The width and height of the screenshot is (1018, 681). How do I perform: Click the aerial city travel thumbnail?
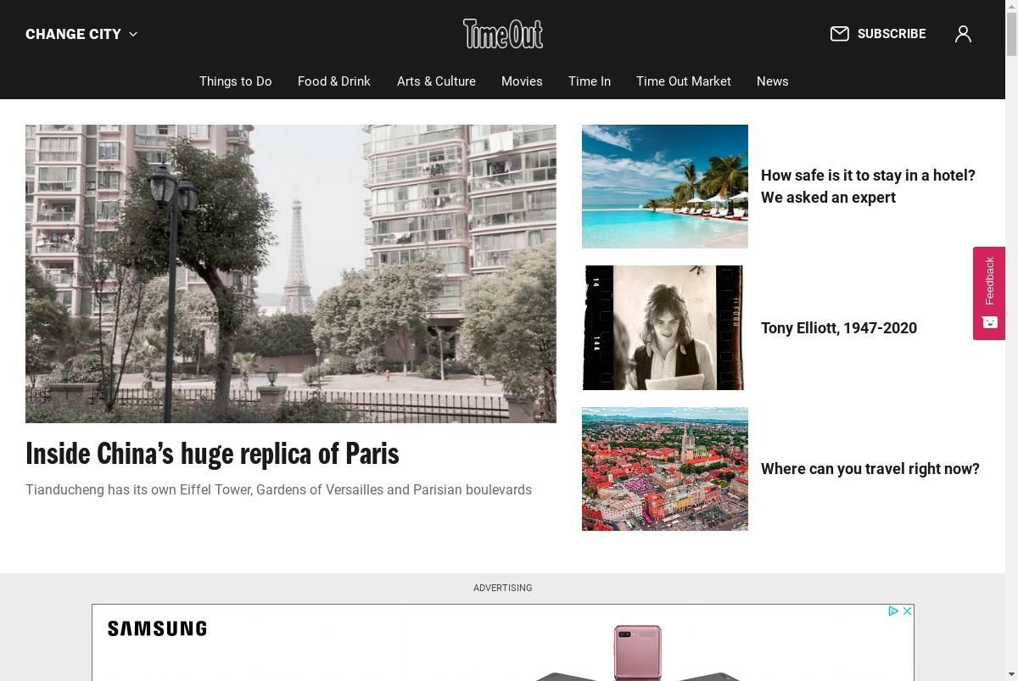[665, 469]
